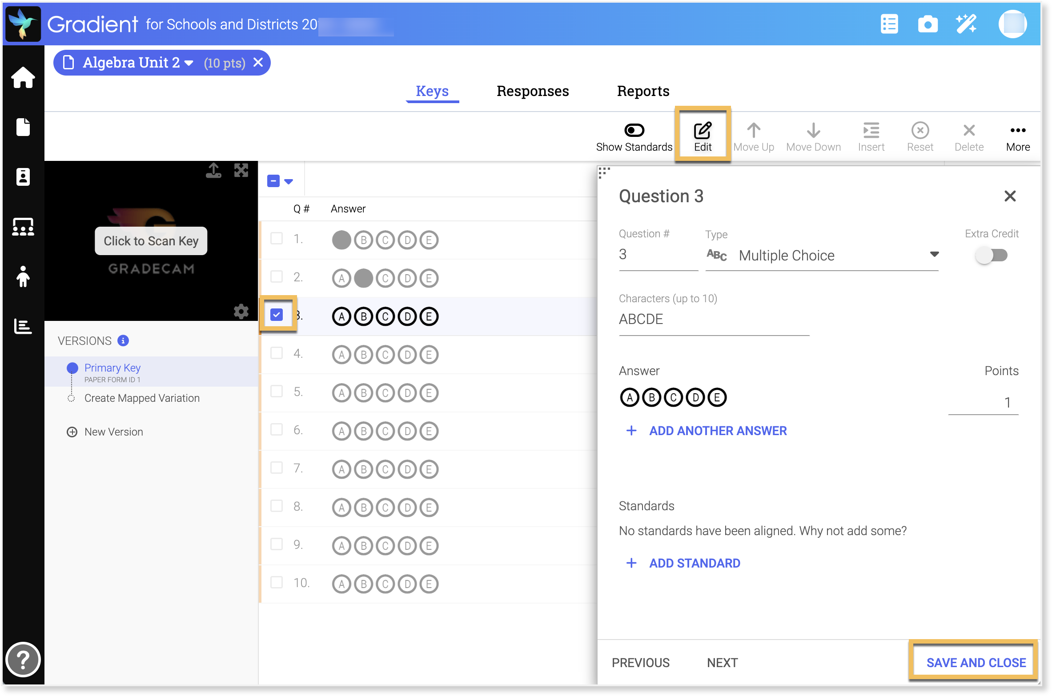Image resolution: width=1052 pixels, height=696 pixels.
Task: Open the select-all checkbox dropdown arrow
Action: coord(289,181)
